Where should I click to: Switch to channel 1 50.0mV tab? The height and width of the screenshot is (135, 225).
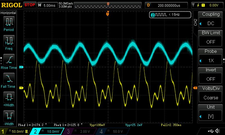[x=16, y=131]
